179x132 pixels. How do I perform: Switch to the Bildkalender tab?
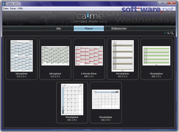coord(119,29)
